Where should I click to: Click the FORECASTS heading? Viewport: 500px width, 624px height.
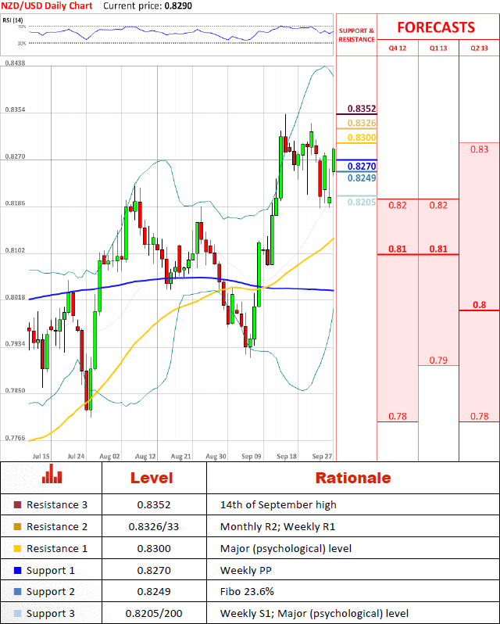(x=435, y=27)
